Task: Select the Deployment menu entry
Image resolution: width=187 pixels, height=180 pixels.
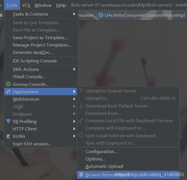Action: click(41, 92)
